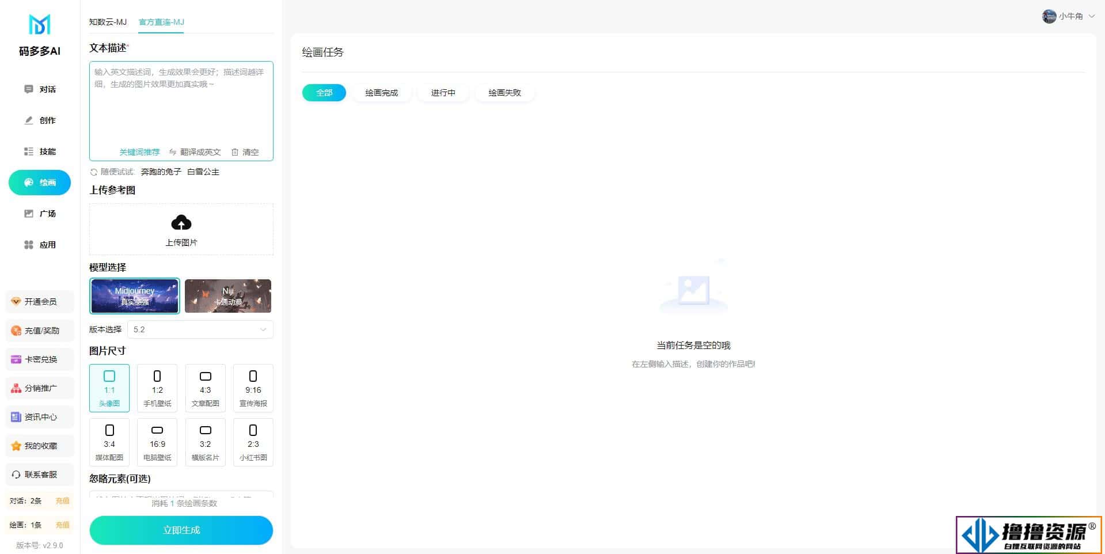Open 资讯中心 news center

[x=40, y=417]
